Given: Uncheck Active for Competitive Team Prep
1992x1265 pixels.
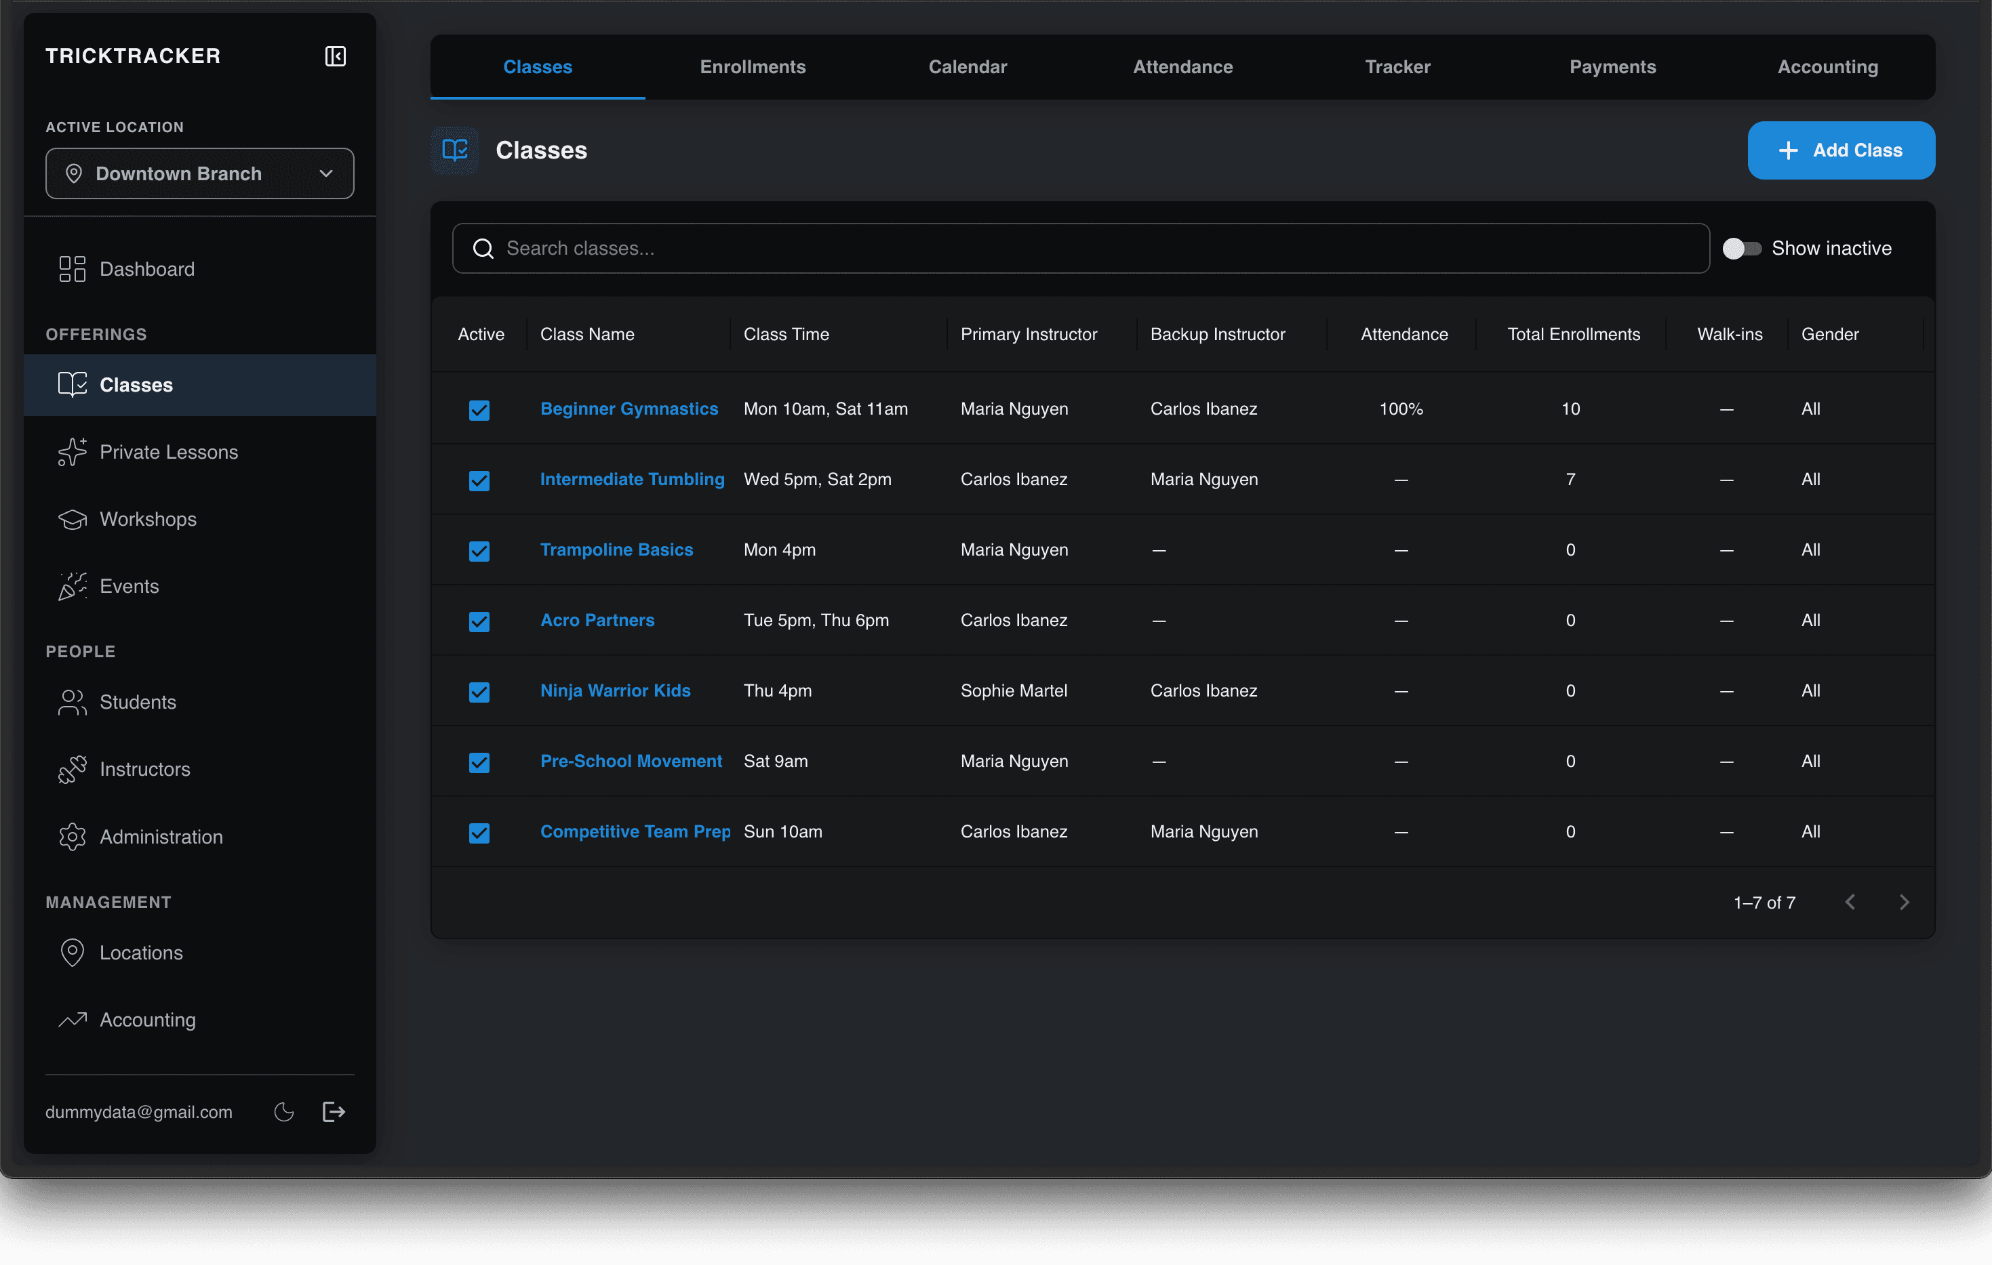Looking at the screenshot, I should coord(479,833).
